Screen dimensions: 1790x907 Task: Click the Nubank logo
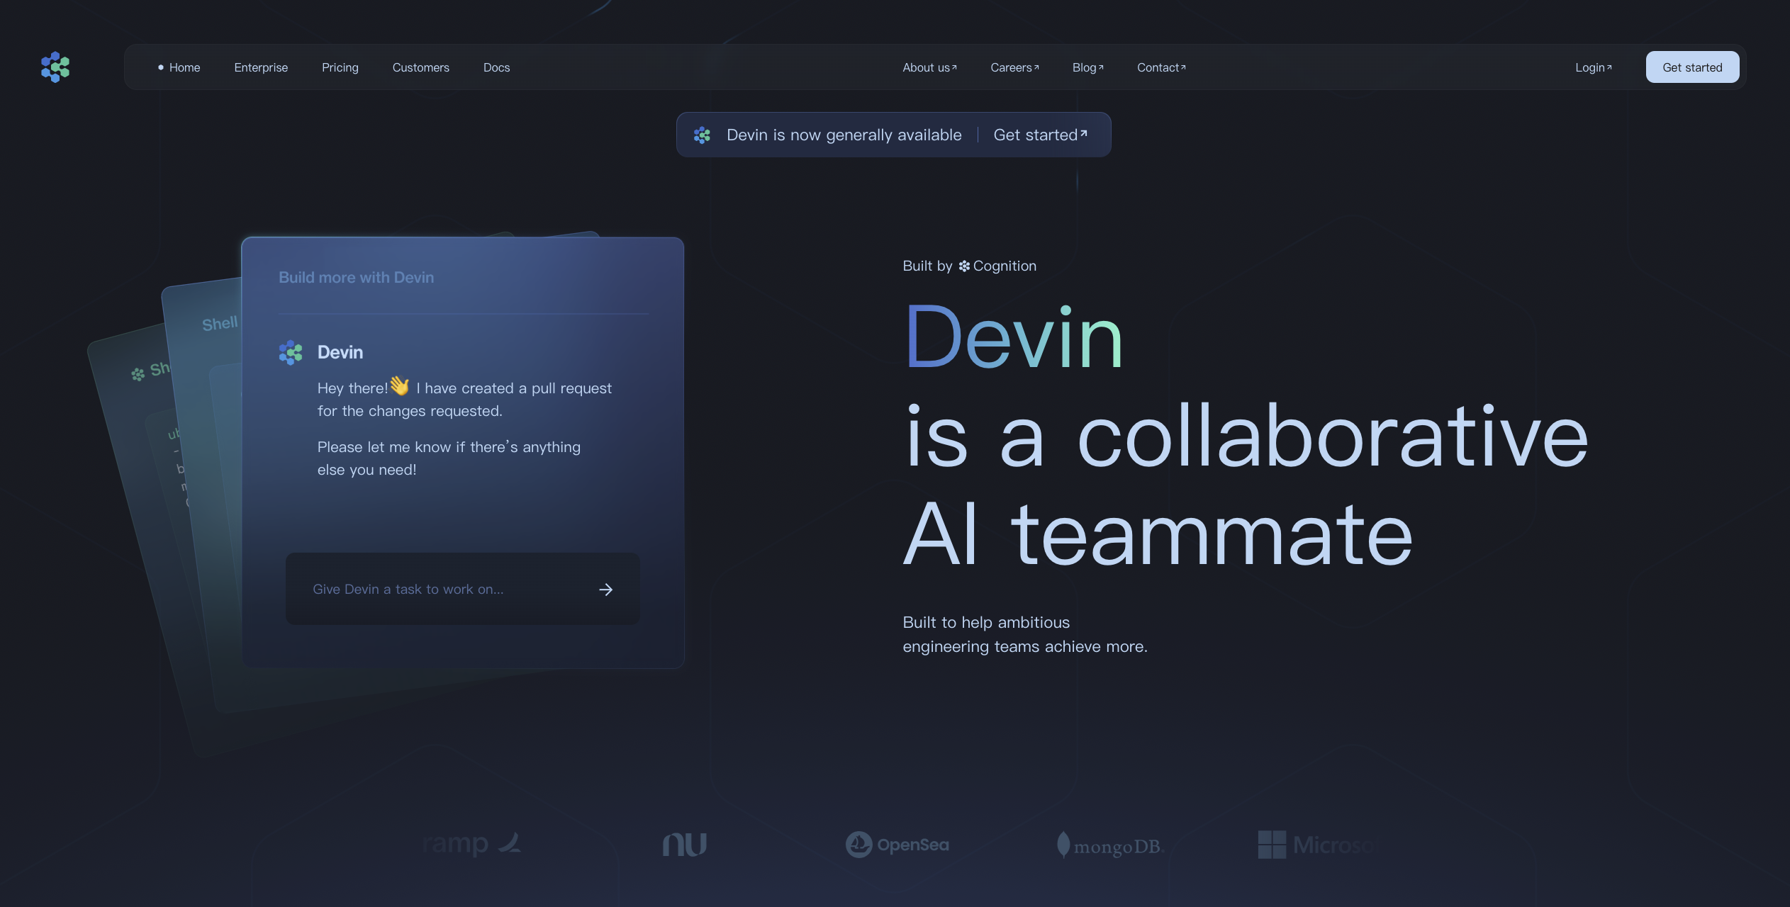pos(684,844)
